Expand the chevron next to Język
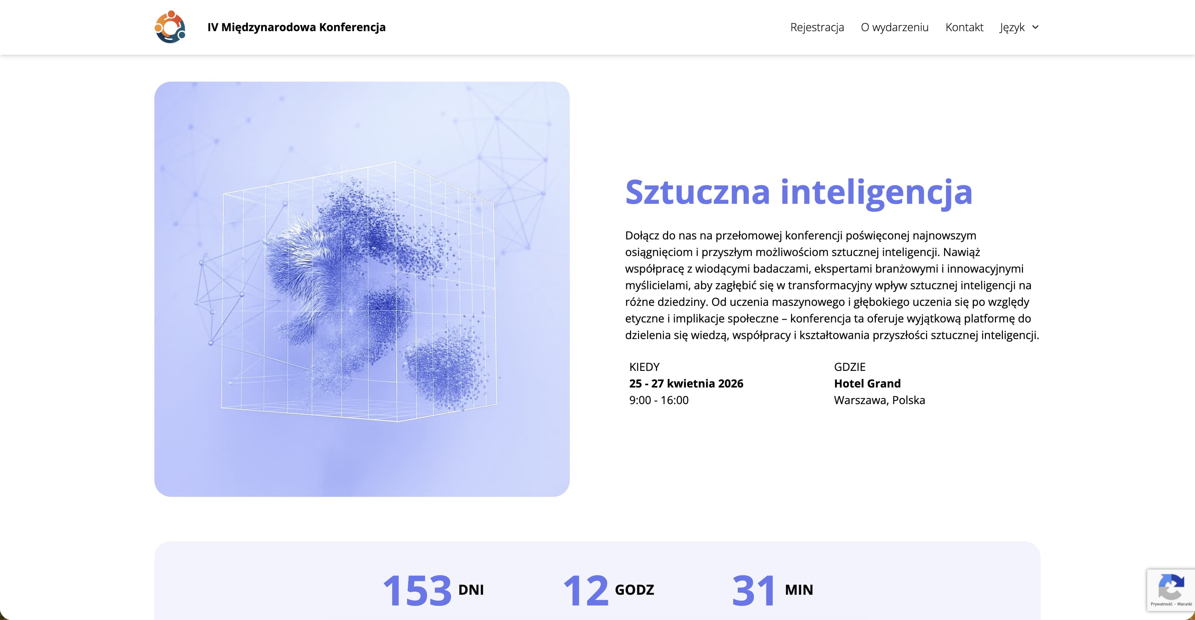 coord(1034,28)
